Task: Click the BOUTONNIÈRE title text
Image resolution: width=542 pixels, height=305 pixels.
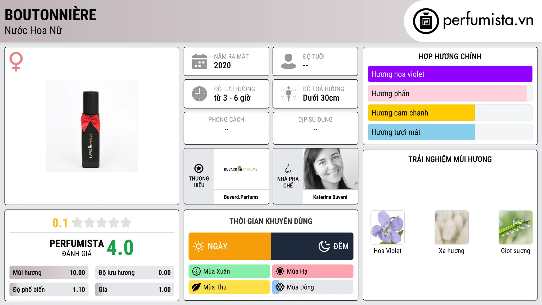Action: pos(51,14)
